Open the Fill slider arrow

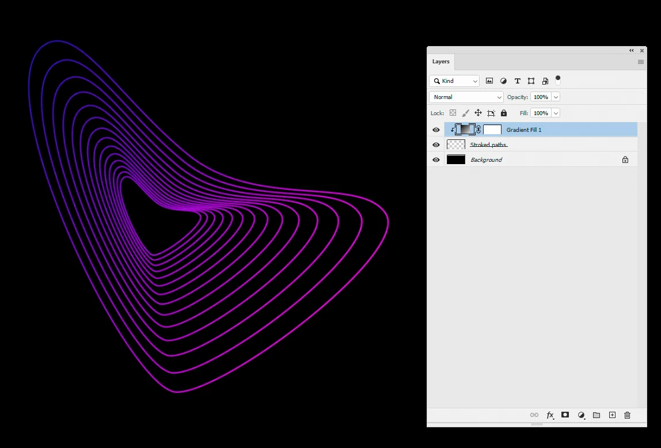556,113
